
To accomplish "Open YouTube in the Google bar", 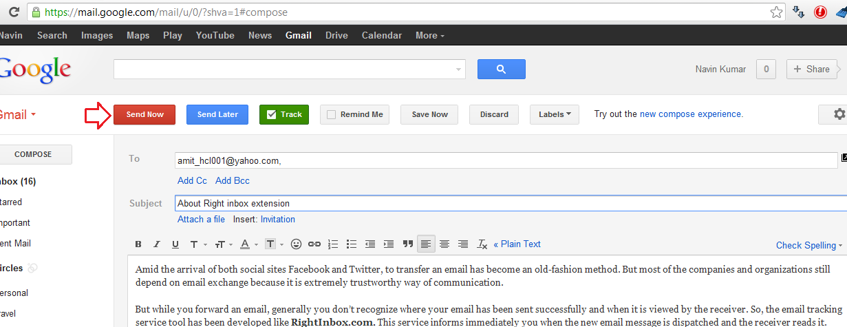I will click(215, 35).
